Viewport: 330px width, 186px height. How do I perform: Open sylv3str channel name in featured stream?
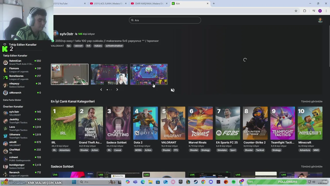[x=67, y=34]
